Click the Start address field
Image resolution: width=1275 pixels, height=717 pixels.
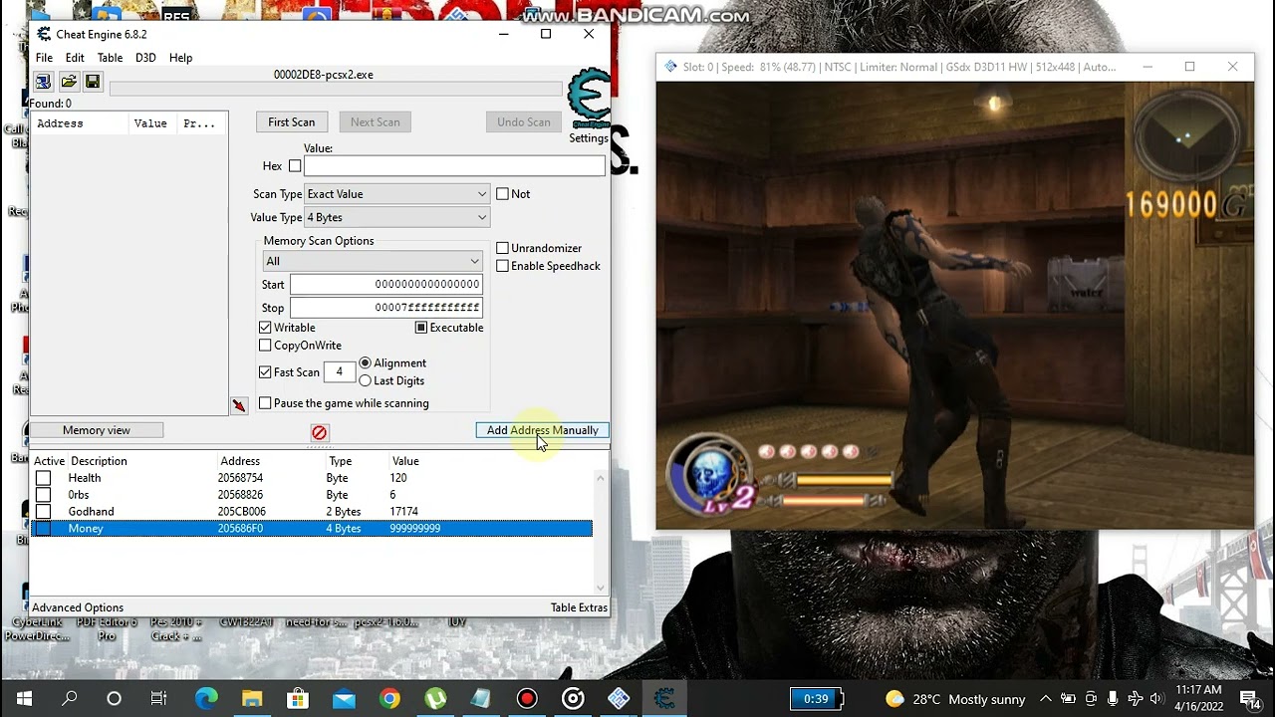tap(386, 285)
